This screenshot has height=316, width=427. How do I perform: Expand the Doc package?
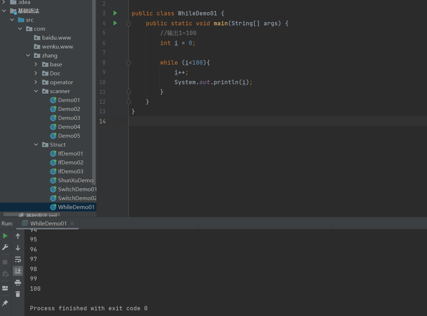click(36, 73)
